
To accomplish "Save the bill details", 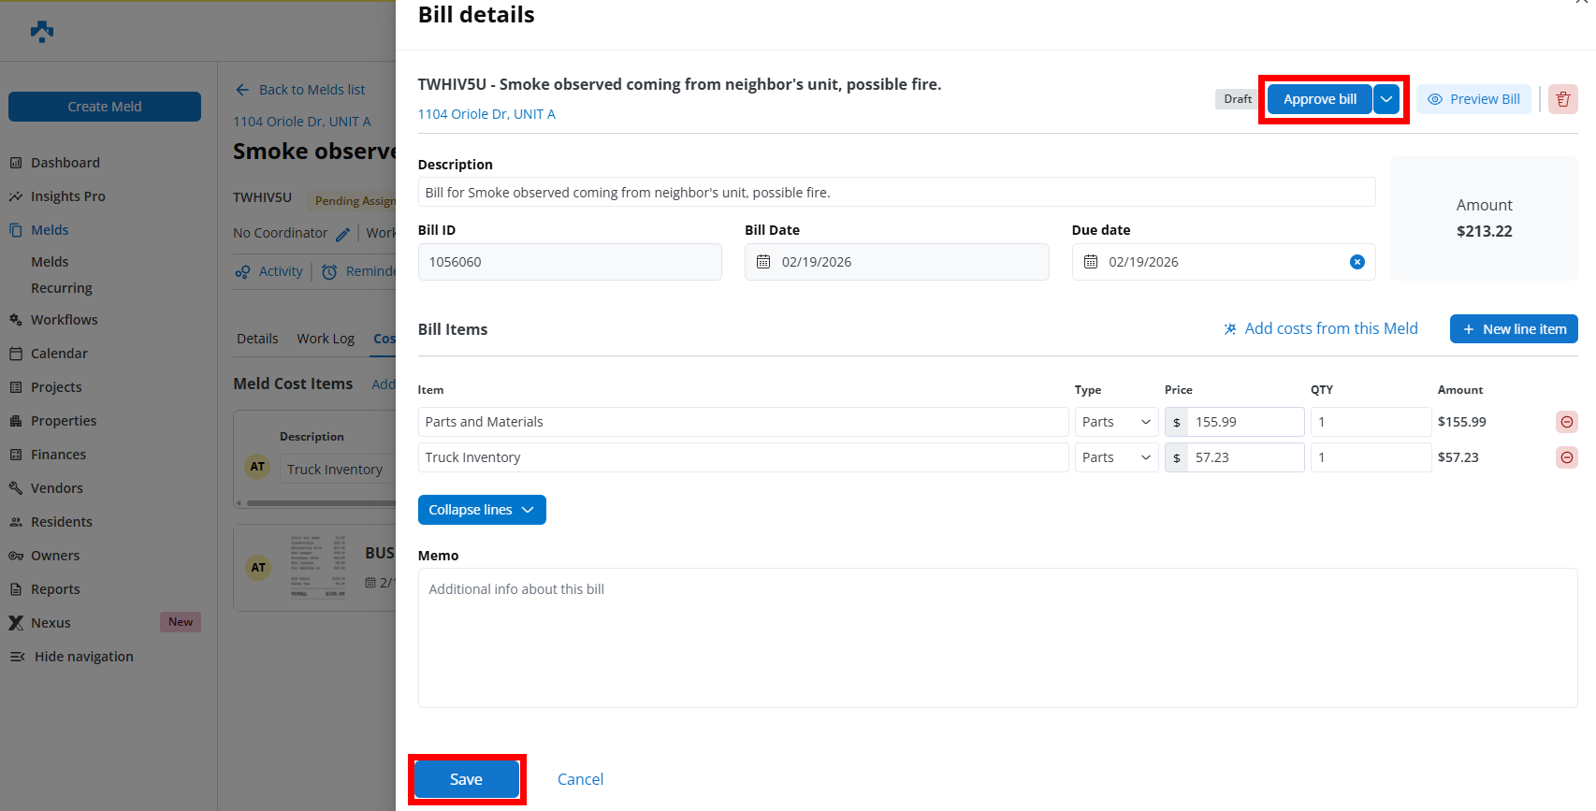I will coord(466,779).
